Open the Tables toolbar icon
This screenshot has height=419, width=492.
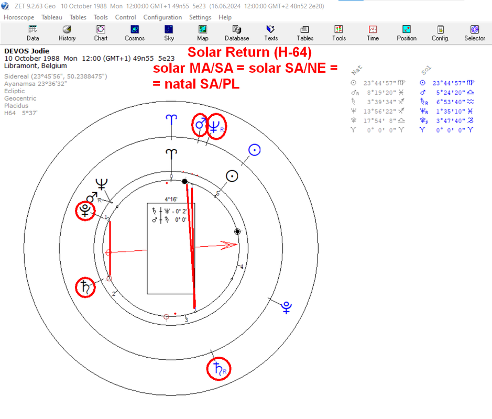(305, 33)
